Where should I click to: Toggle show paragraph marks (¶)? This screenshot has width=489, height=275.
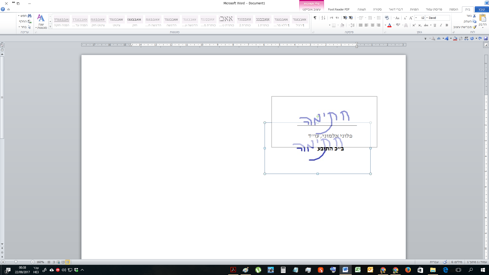point(315,18)
